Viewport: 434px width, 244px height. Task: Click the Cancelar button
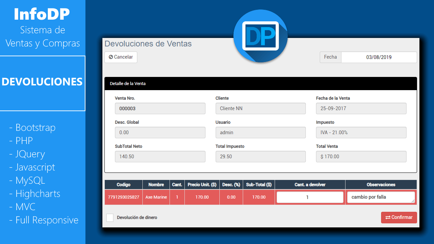pos(121,57)
